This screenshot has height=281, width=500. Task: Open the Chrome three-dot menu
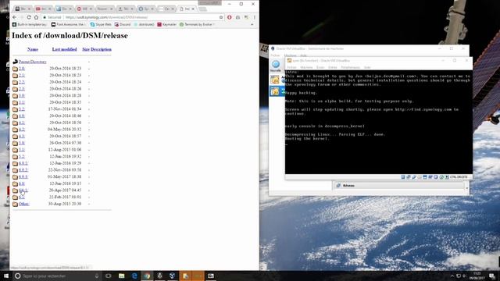(x=255, y=17)
